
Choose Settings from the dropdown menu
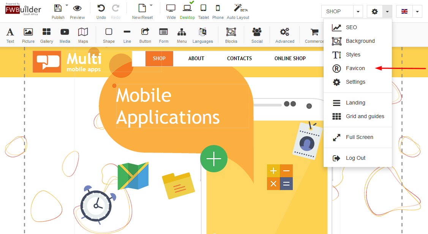tap(358, 82)
